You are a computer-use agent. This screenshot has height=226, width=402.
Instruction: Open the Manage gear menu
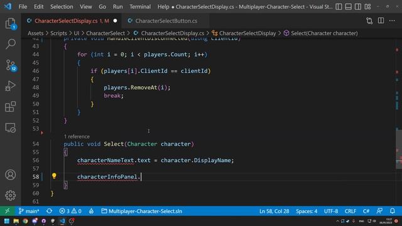11,195
